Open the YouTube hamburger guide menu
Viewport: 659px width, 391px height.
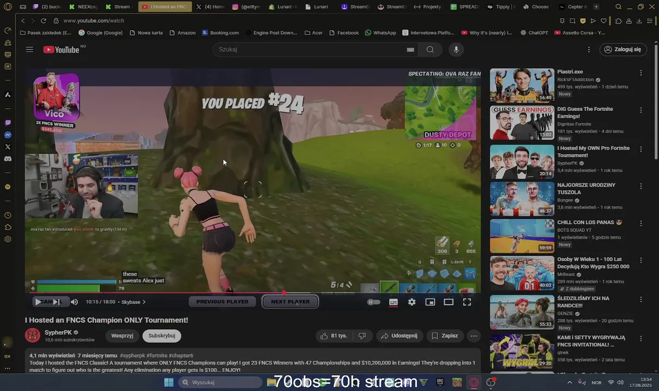(x=29, y=49)
